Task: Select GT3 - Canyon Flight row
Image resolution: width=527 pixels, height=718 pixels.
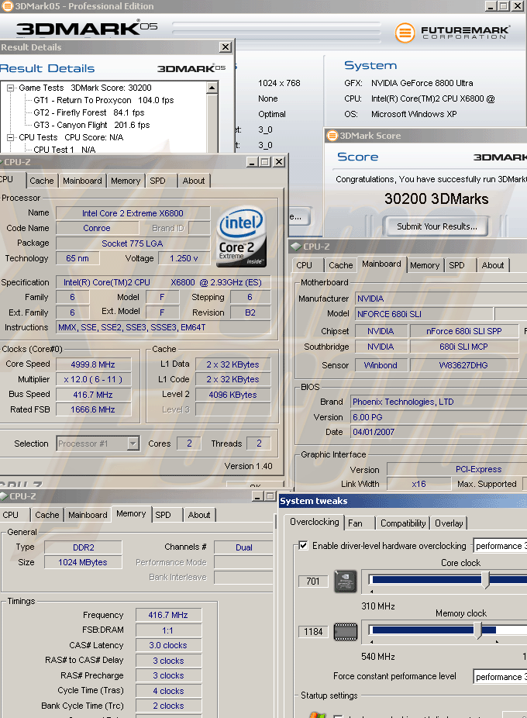Action: click(92, 125)
